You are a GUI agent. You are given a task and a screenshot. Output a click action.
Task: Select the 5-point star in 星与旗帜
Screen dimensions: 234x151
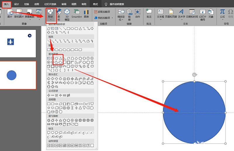pyautogui.click(x=61, y=120)
